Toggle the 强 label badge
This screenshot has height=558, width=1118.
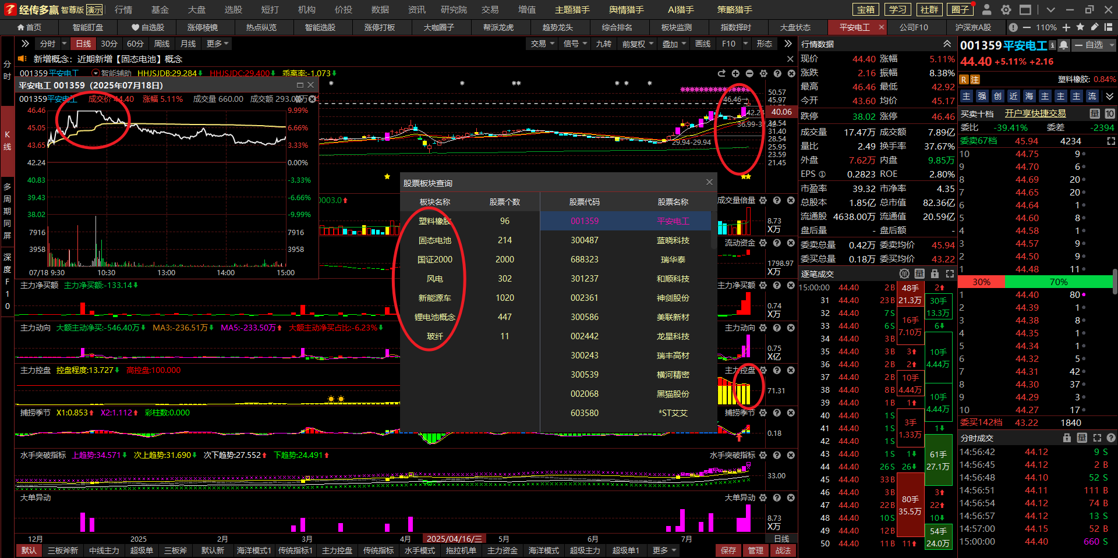(x=982, y=96)
